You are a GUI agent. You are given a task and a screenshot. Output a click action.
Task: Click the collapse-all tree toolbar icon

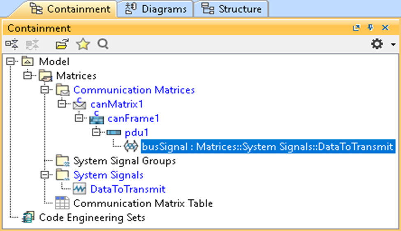click(12, 44)
